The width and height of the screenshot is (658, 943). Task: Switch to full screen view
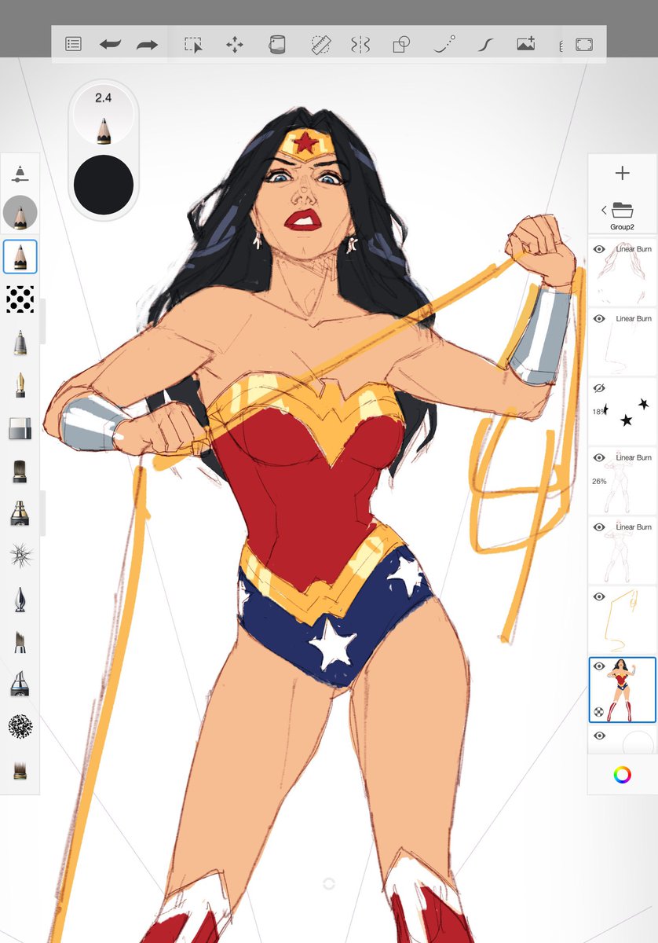pos(584,45)
